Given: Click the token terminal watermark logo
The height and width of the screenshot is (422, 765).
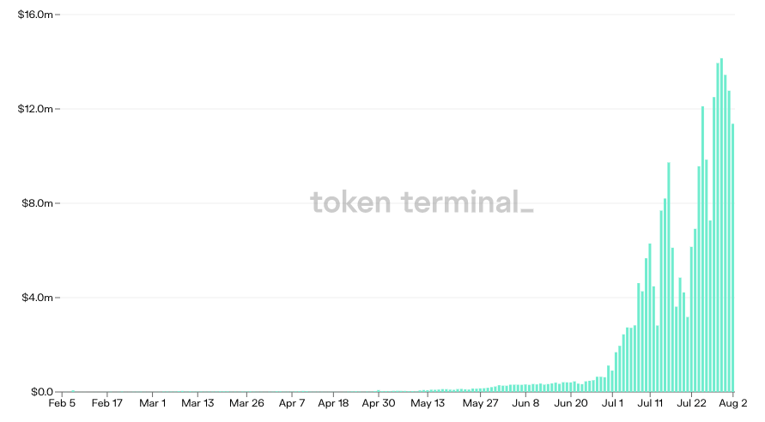Looking at the screenshot, I should tap(422, 202).
